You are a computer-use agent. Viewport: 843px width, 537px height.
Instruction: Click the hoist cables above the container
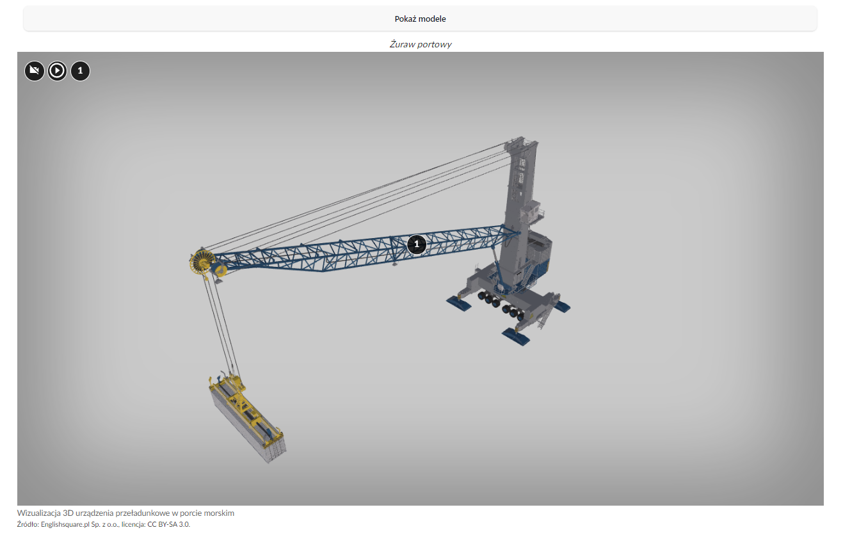pyautogui.click(x=221, y=326)
